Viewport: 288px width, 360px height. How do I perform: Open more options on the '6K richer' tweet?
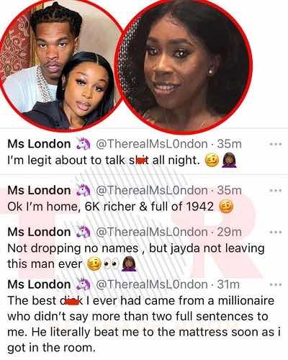(275, 191)
